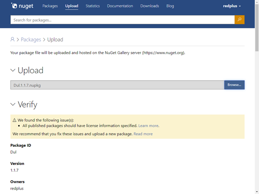Click the Packages breadcrumb link
This screenshot has height=194, width=259.
point(31,40)
